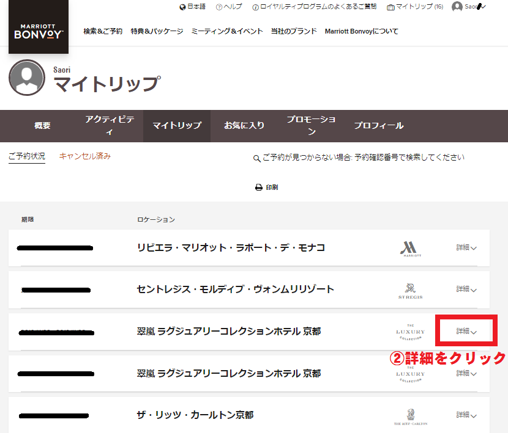Click the Ritz-Carlton brand logo
This screenshot has width=508, height=433.
click(411, 417)
